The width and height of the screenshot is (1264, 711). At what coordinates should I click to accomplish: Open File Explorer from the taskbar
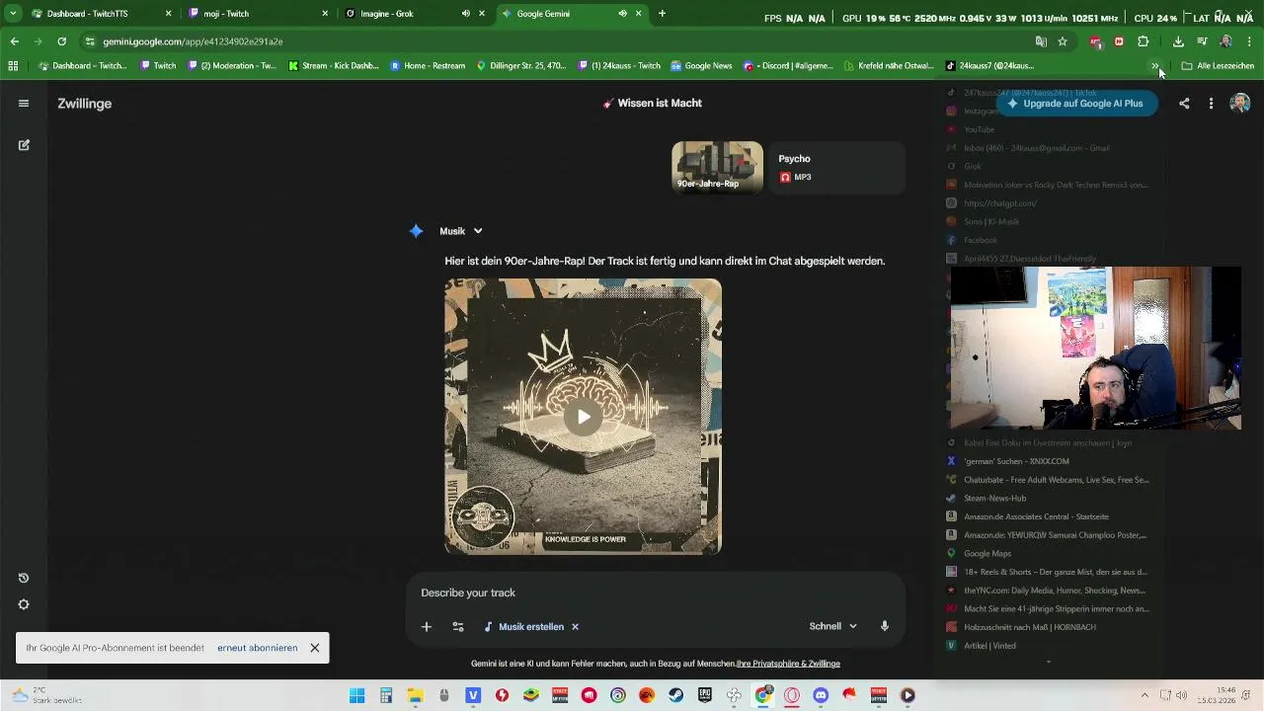point(415,695)
